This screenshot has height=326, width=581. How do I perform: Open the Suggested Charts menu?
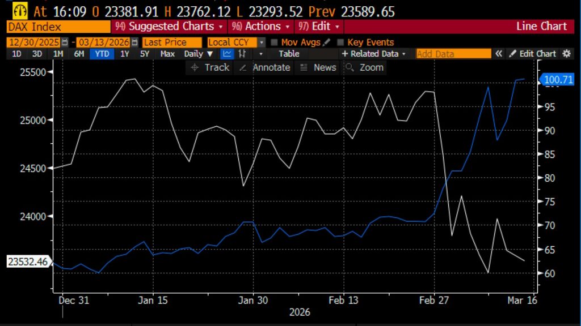pyautogui.click(x=169, y=27)
